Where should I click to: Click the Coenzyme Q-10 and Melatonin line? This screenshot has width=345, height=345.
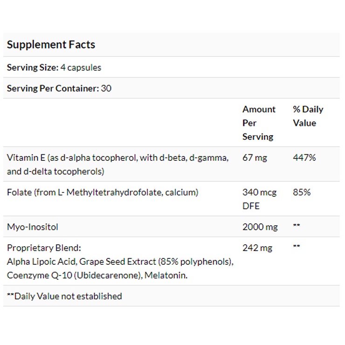[x=97, y=276]
